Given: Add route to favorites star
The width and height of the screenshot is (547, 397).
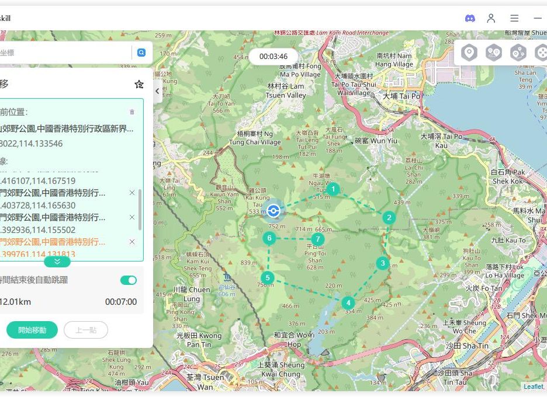Looking at the screenshot, I should pos(139,85).
